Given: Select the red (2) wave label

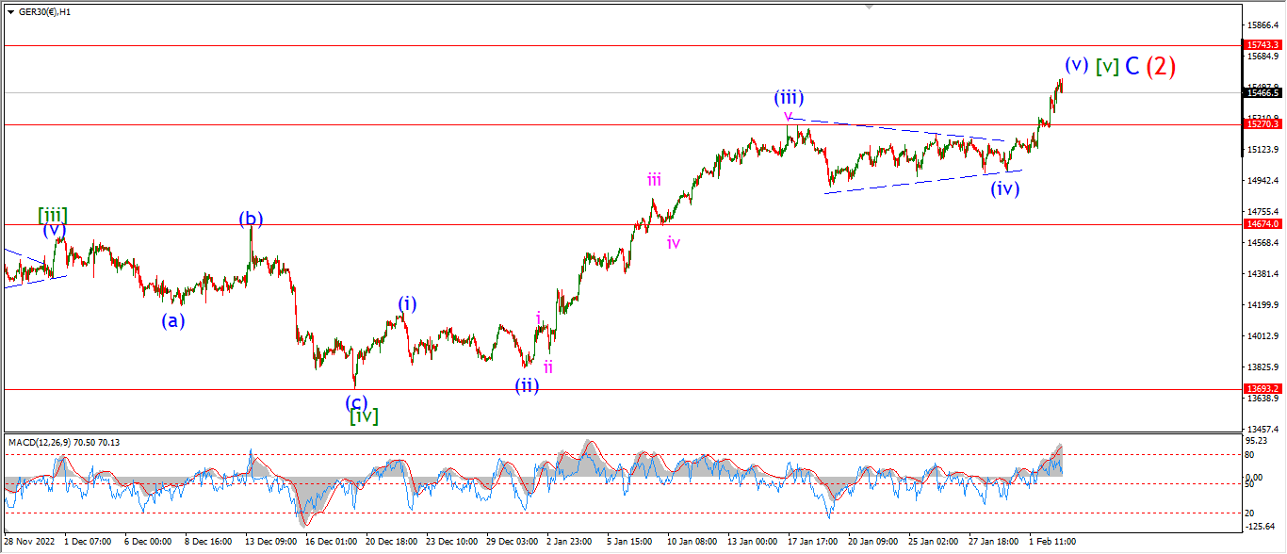Looking at the screenshot, I should [x=1161, y=66].
